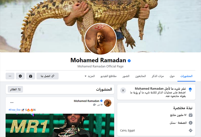This screenshot has width=201, height=137.
Task: Open the first post's three-dots menu
Action: coord(12,102)
